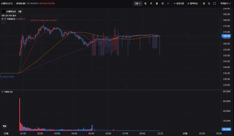
Task: Click the 시작 고가 저가 종가 OHLC legend
Action: 9,16
